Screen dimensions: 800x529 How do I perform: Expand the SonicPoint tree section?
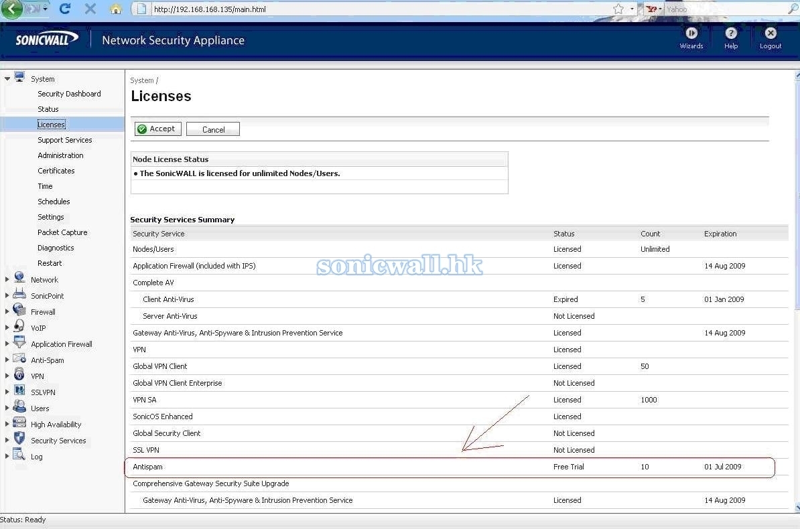click(7, 295)
